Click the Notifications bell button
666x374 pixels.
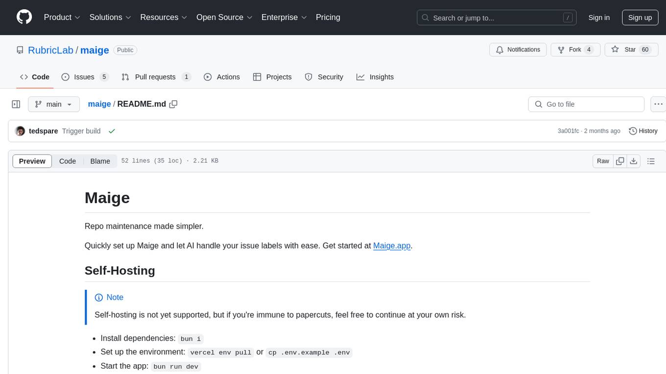518,50
